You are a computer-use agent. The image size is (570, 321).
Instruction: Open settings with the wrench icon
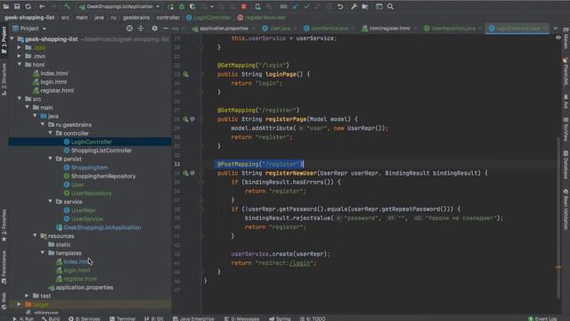point(354,6)
